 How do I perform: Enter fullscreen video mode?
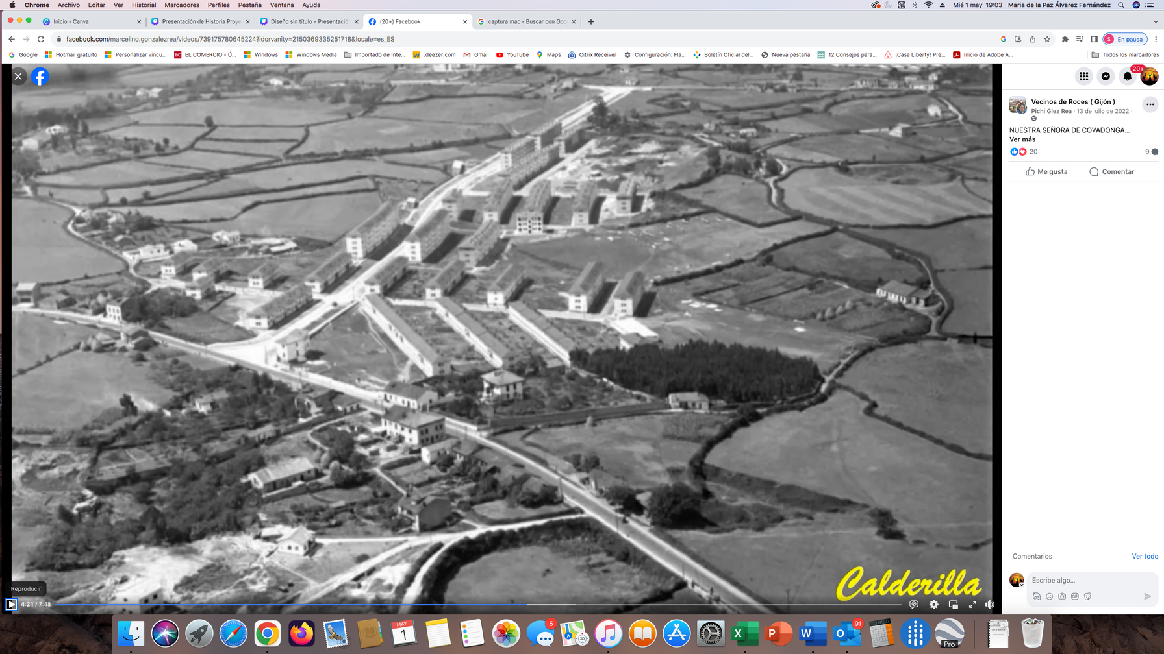click(972, 604)
